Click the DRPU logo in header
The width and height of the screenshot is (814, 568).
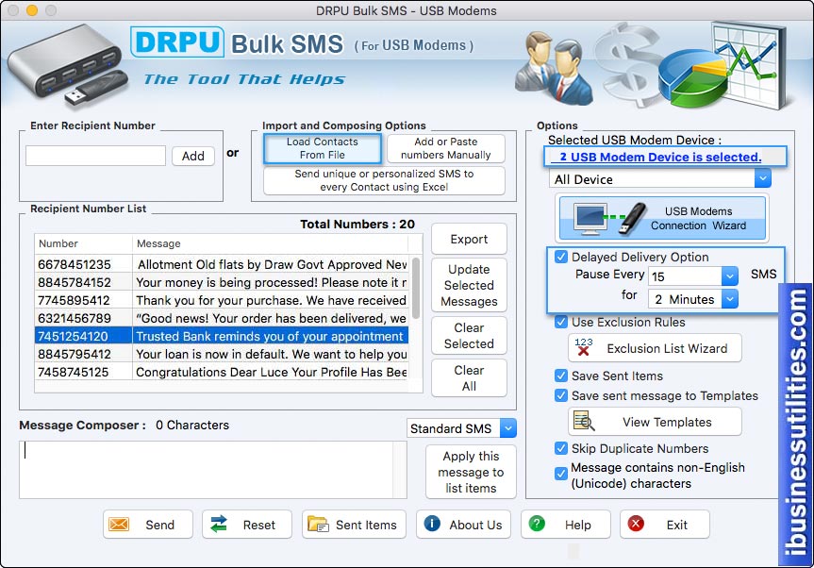[177, 42]
